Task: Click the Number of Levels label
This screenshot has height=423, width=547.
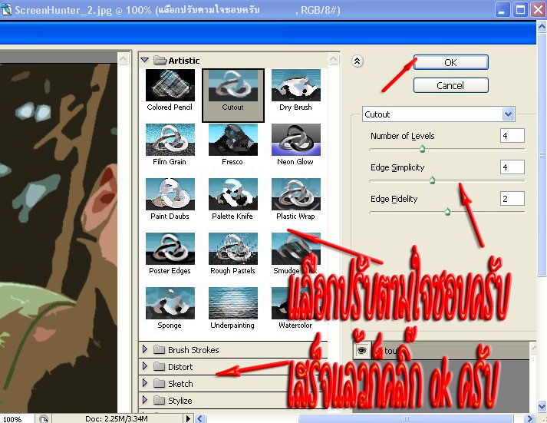Action: [403, 136]
